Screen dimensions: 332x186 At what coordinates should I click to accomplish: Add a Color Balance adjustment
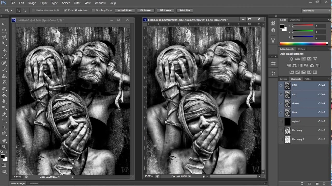click(294, 66)
